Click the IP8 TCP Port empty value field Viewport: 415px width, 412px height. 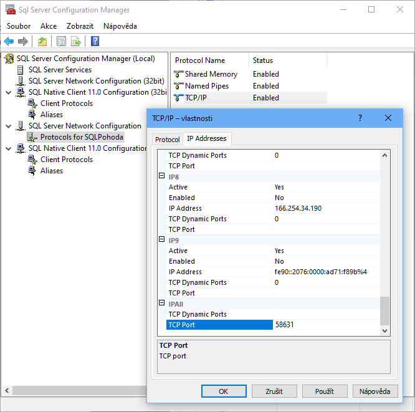coord(326,229)
